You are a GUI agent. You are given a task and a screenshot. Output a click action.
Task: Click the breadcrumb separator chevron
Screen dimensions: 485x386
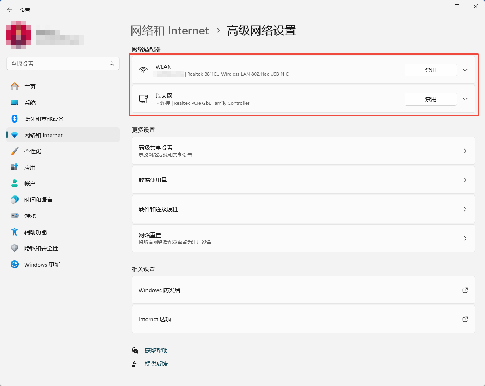pos(218,31)
